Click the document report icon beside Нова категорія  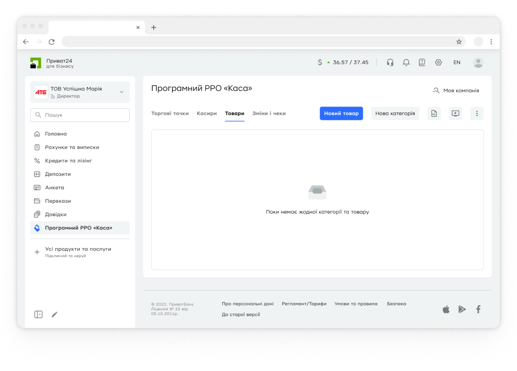pyautogui.click(x=434, y=113)
